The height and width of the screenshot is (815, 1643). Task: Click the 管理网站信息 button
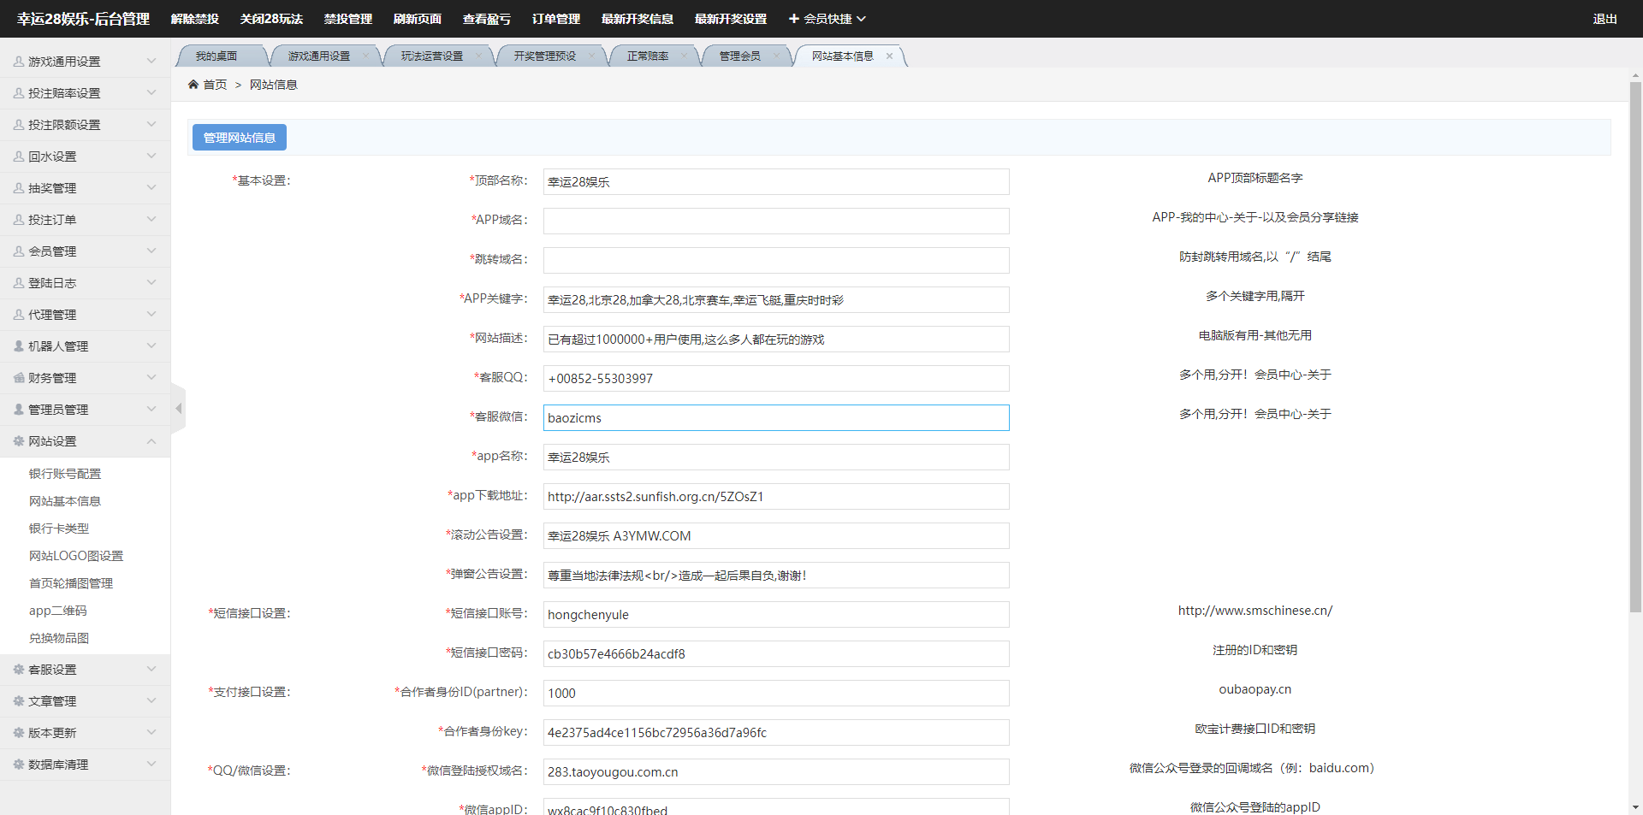[x=240, y=138]
